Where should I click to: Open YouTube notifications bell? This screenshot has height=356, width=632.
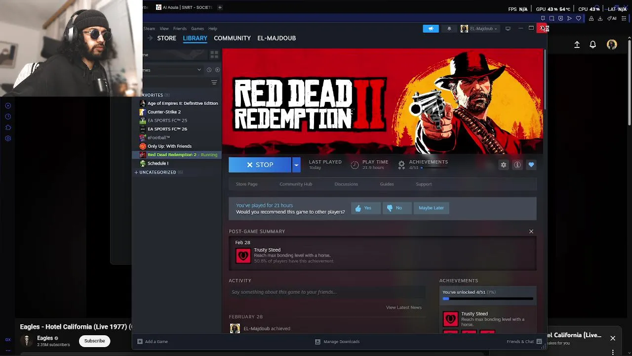[592, 45]
